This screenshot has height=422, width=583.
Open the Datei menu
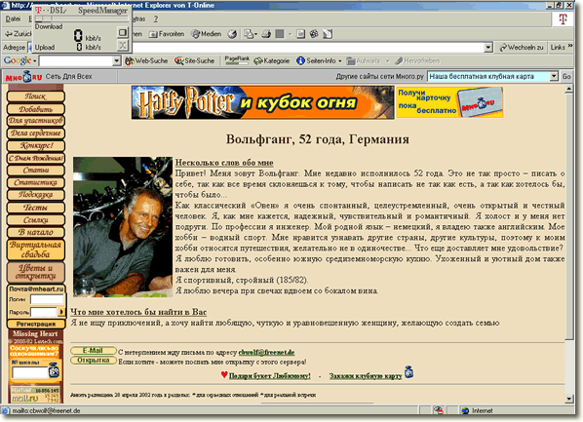[13, 19]
